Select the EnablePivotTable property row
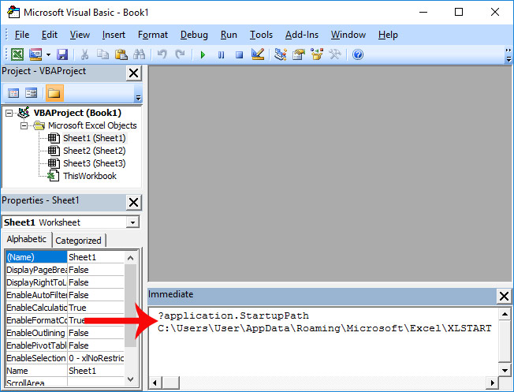Screen dimensions: 514x392 pos(65,345)
